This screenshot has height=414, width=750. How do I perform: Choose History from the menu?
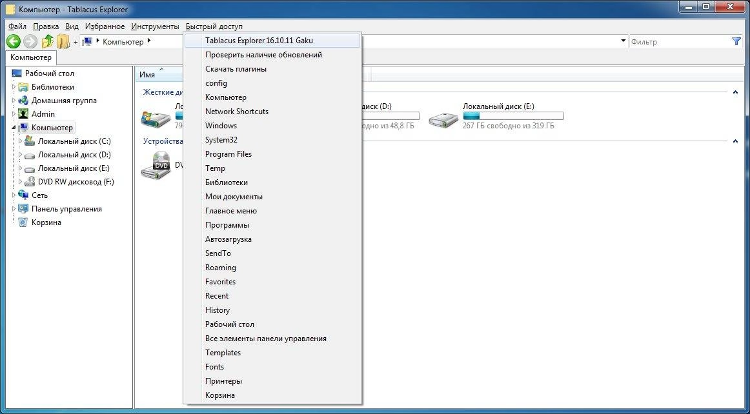[x=272, y=310]
